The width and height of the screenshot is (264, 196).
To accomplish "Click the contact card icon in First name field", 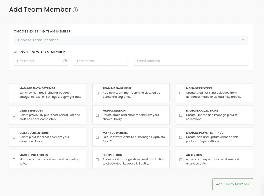I will pos(65,61).
